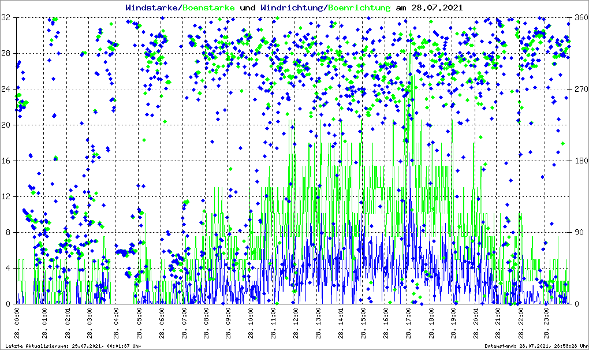Click the blue 'Windstarke' title word
Image resolution: width=589 pixels, height=350 pixels.
coord(152,8)
